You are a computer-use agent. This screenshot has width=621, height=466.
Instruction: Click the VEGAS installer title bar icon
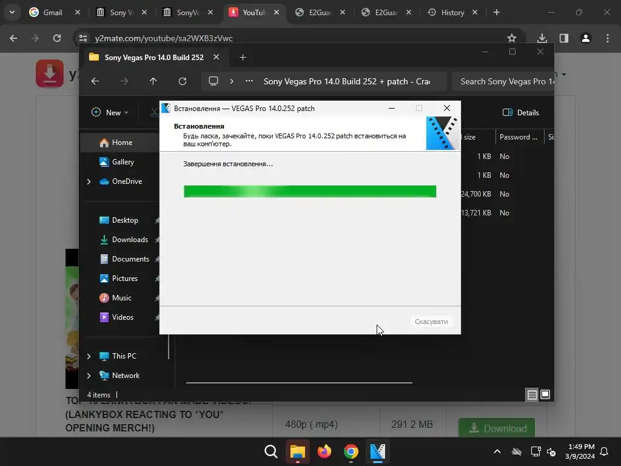click(x=166, y=108)
